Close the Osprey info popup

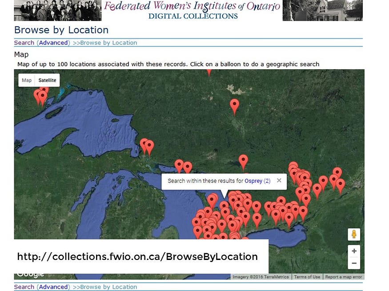279,181
